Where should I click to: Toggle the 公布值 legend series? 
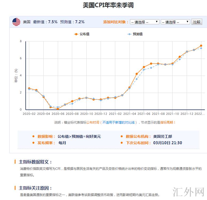82,34
